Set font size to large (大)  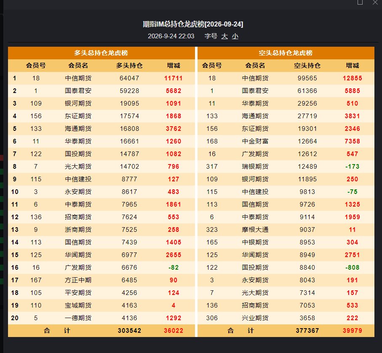click(x=224, y=36)
